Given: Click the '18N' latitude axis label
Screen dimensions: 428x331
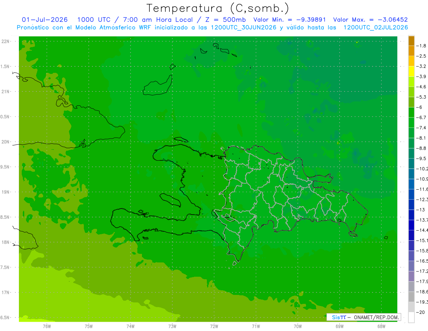Looking at the screenshot, I should pos(6,242).
